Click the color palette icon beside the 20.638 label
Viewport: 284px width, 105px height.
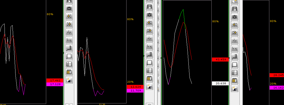pyautogui.click(x=234, y=88)
